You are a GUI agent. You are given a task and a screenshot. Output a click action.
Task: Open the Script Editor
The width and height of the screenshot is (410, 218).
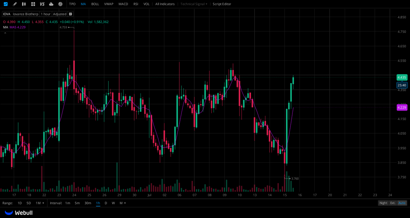click(x=222, y=4)
